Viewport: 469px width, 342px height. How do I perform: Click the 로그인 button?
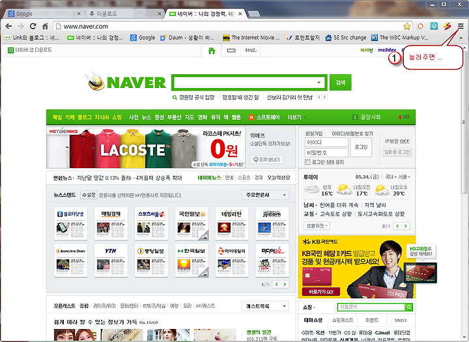(361, 147)
